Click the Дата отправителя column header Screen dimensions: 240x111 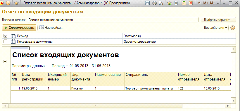(x=216, y=79)
